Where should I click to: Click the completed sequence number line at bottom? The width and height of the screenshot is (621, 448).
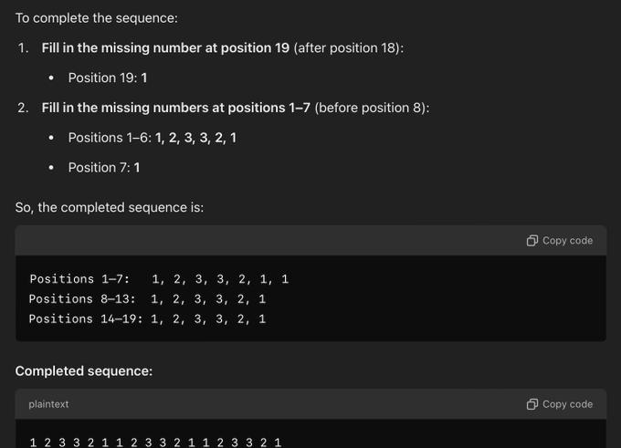pyautogui.click(x=155, y=442)
